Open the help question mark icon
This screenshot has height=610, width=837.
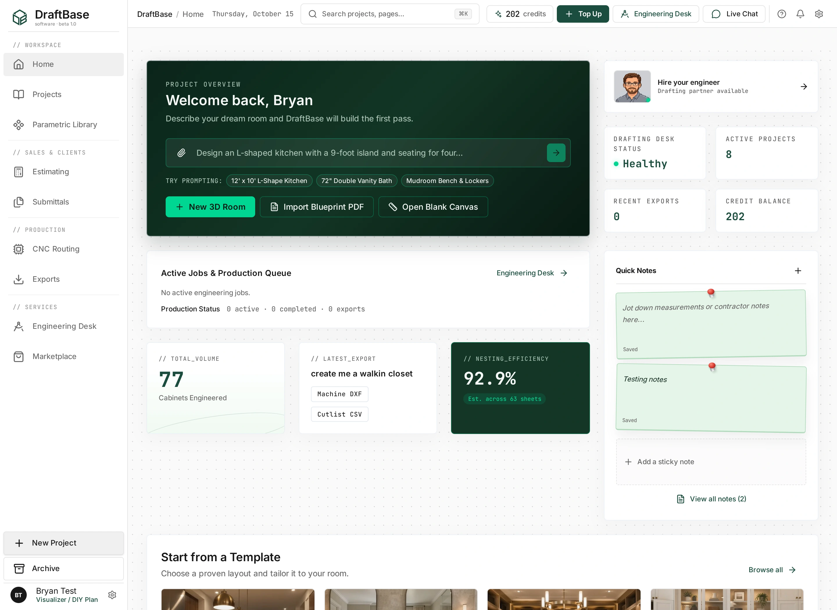tap(781, 14)
